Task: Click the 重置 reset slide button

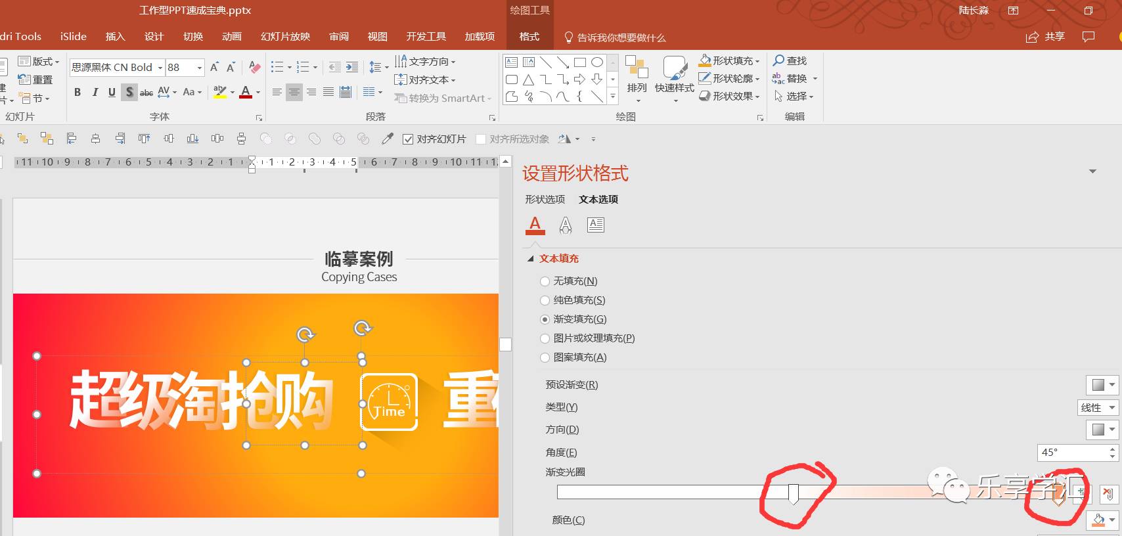Action: click(x=35, y=79)
